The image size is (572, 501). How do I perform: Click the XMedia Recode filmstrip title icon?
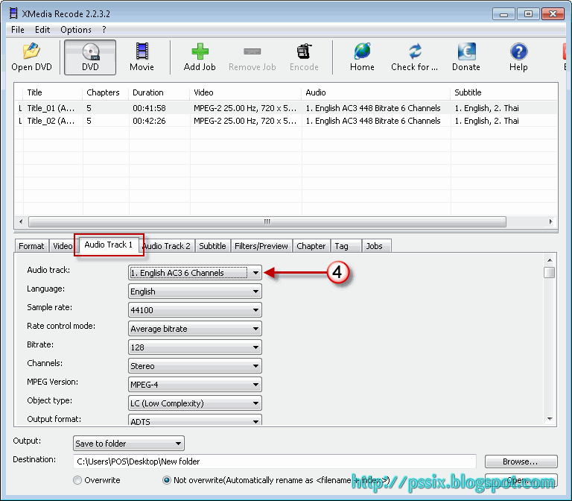point(13,13)
